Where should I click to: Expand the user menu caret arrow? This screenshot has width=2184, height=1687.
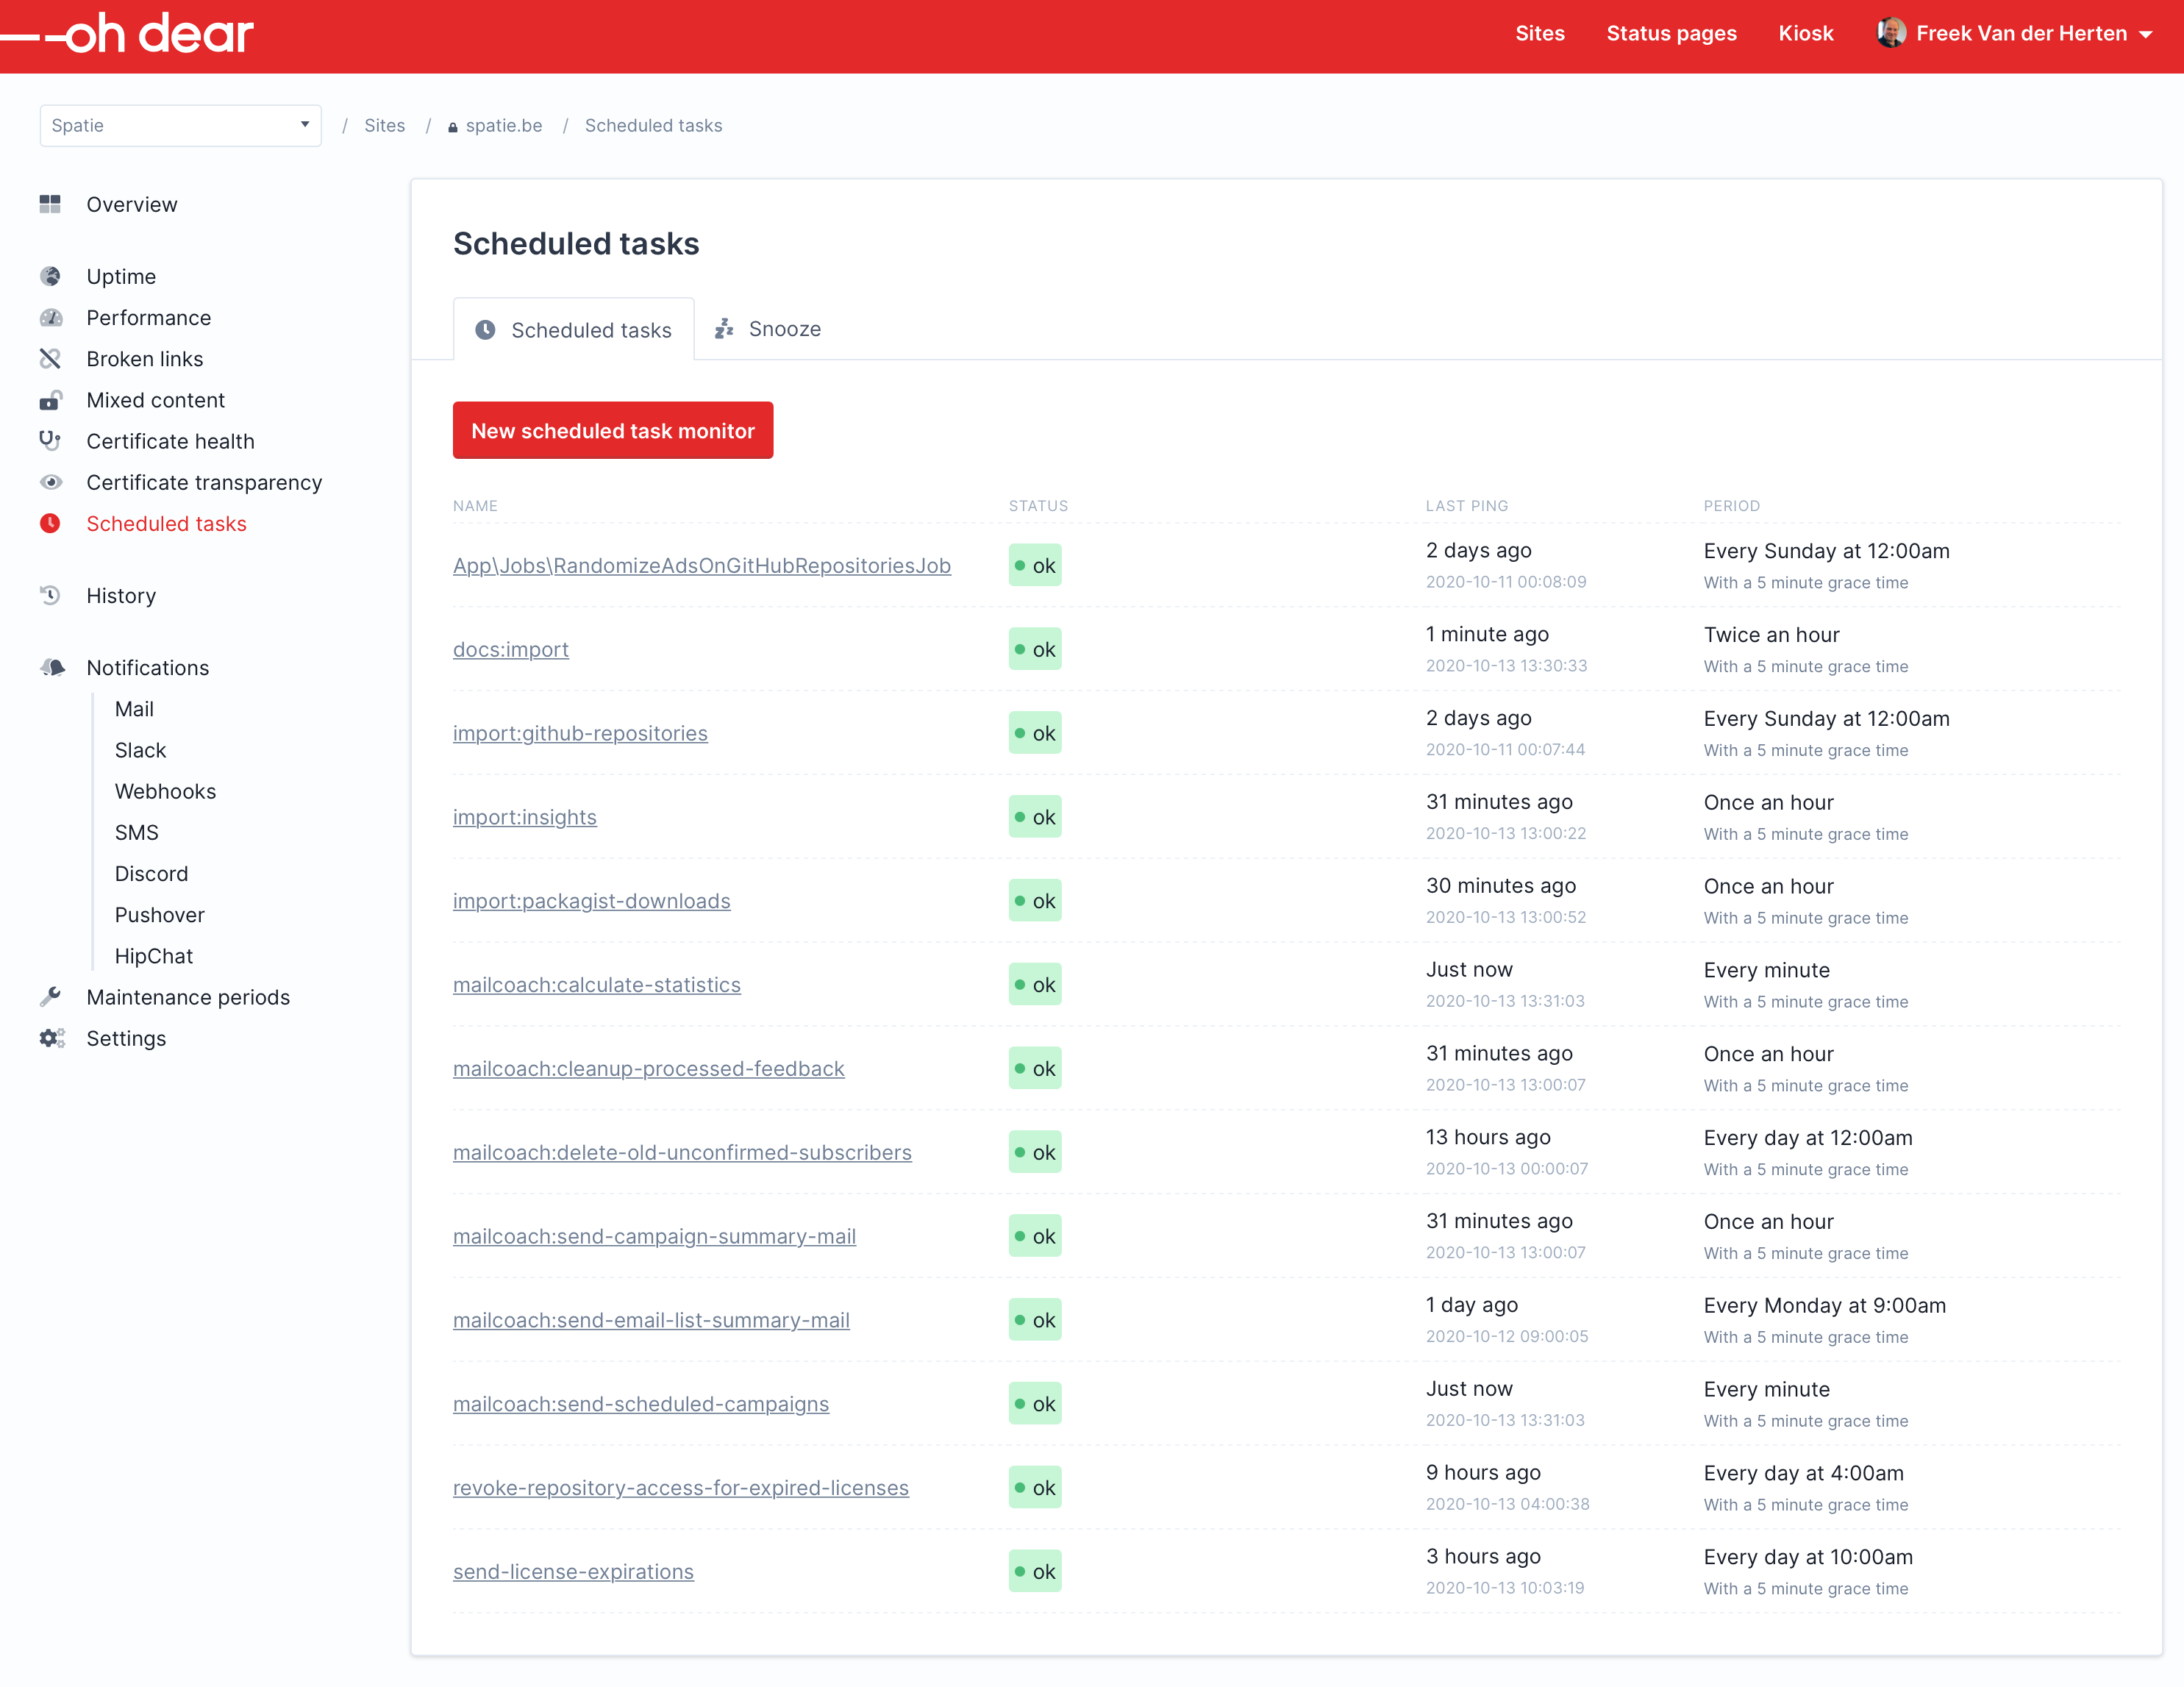point(2146,34)
